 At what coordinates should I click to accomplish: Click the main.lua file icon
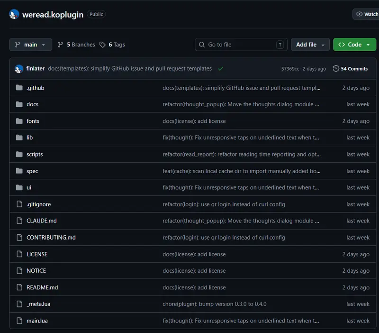[x=19, y=321]
